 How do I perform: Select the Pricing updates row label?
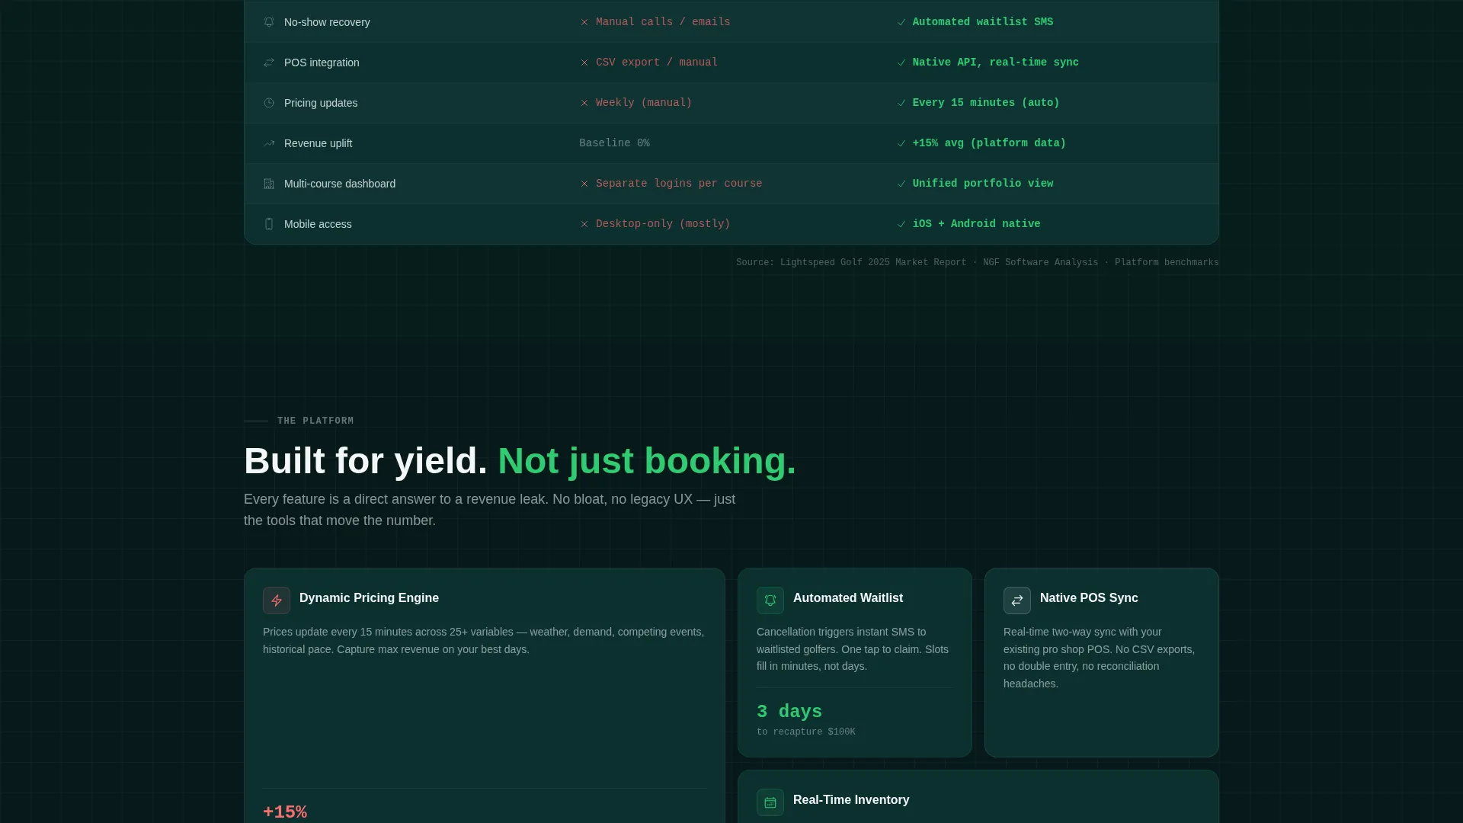[321, 103]
